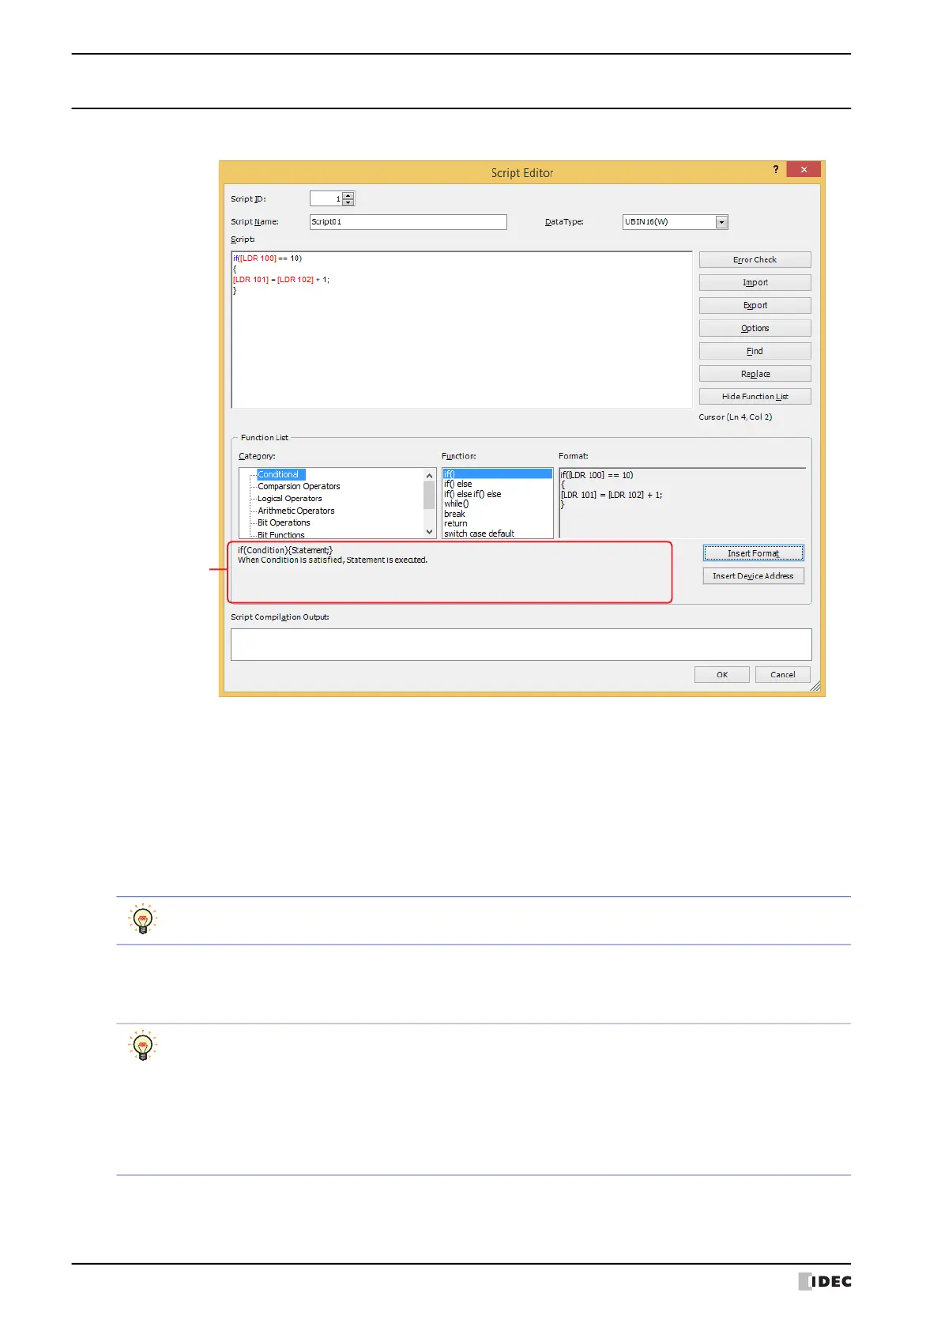Click the dialog resize grip corner

click(x=816, y=687)
